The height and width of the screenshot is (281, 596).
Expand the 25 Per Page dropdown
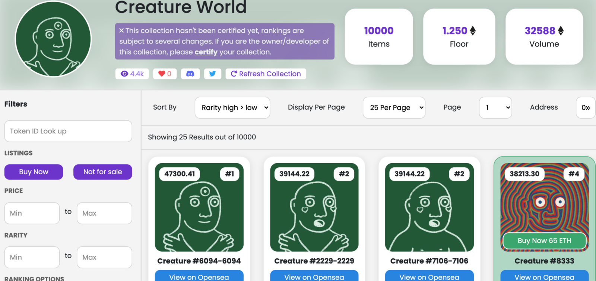[394, 107]
